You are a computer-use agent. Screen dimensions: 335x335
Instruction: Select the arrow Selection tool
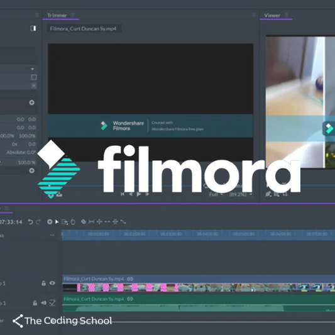57,222
